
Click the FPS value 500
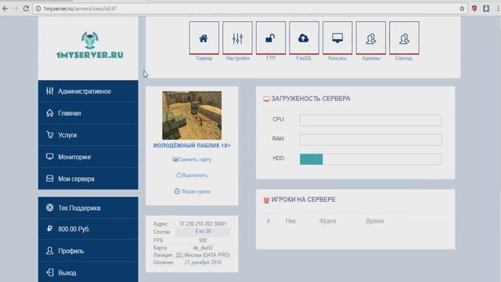(203, 240)
